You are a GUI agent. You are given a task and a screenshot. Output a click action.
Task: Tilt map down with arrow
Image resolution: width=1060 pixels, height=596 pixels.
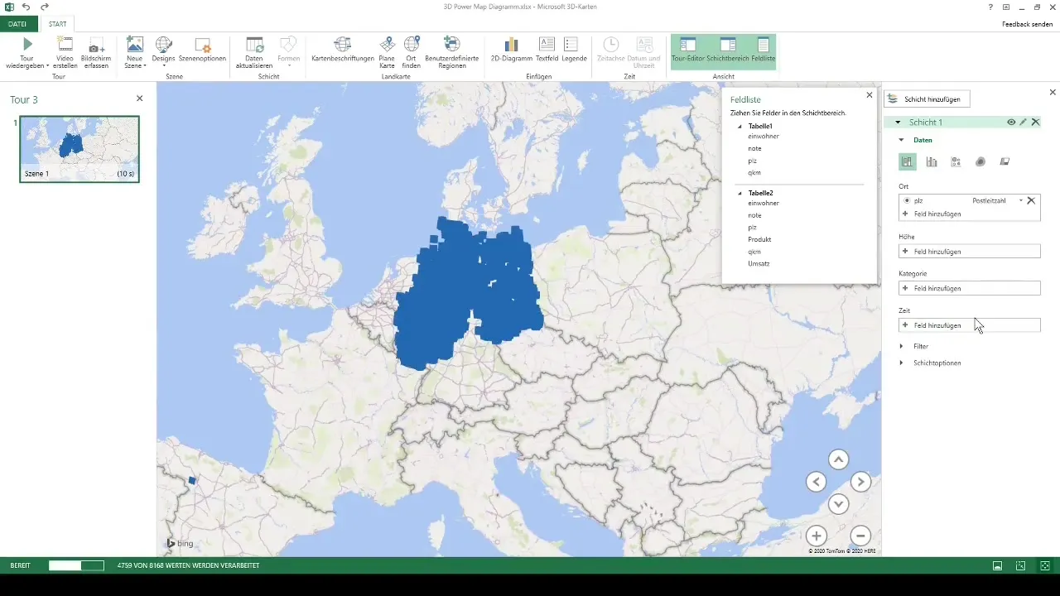pos(838,503)
